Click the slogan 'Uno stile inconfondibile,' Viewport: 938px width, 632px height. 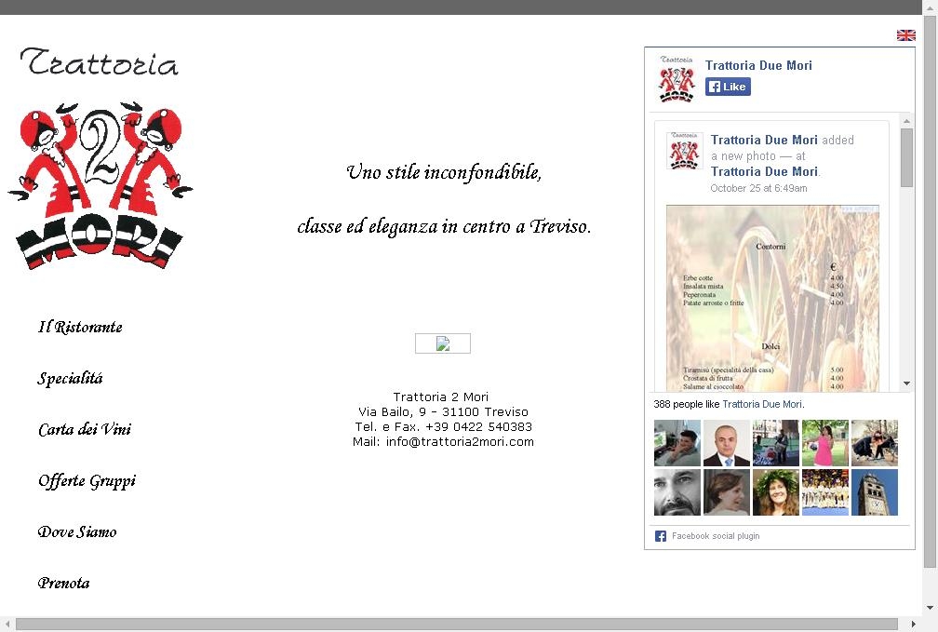tap(444, 172)
